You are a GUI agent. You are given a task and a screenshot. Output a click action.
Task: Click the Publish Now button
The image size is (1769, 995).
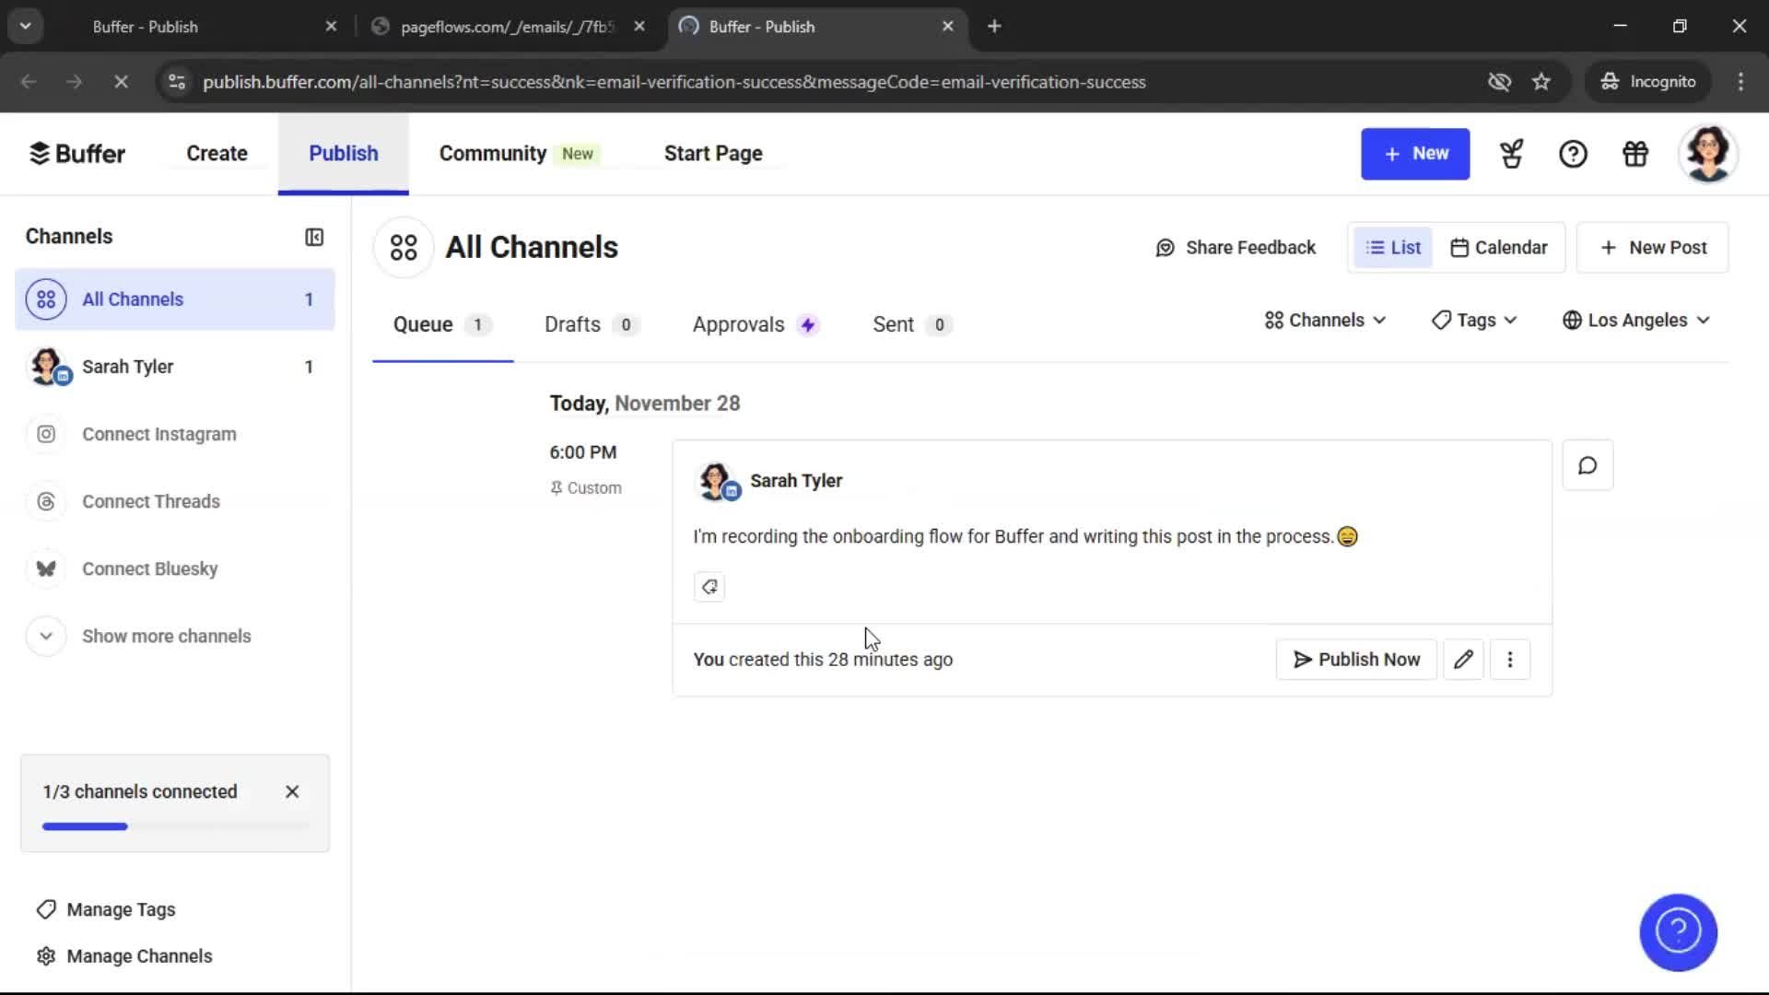coord(1354,659)
